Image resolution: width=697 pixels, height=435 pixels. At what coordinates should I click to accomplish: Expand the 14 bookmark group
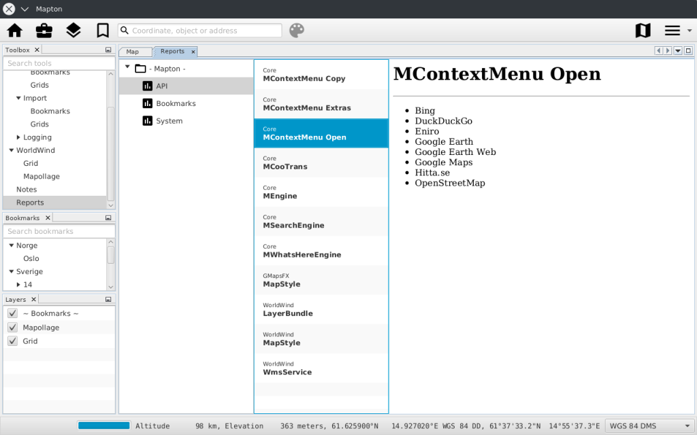point(18,285)
